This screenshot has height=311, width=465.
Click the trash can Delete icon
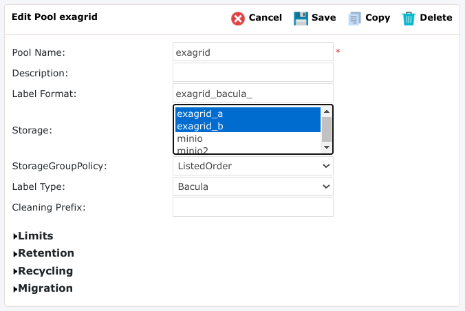(409, 19)
